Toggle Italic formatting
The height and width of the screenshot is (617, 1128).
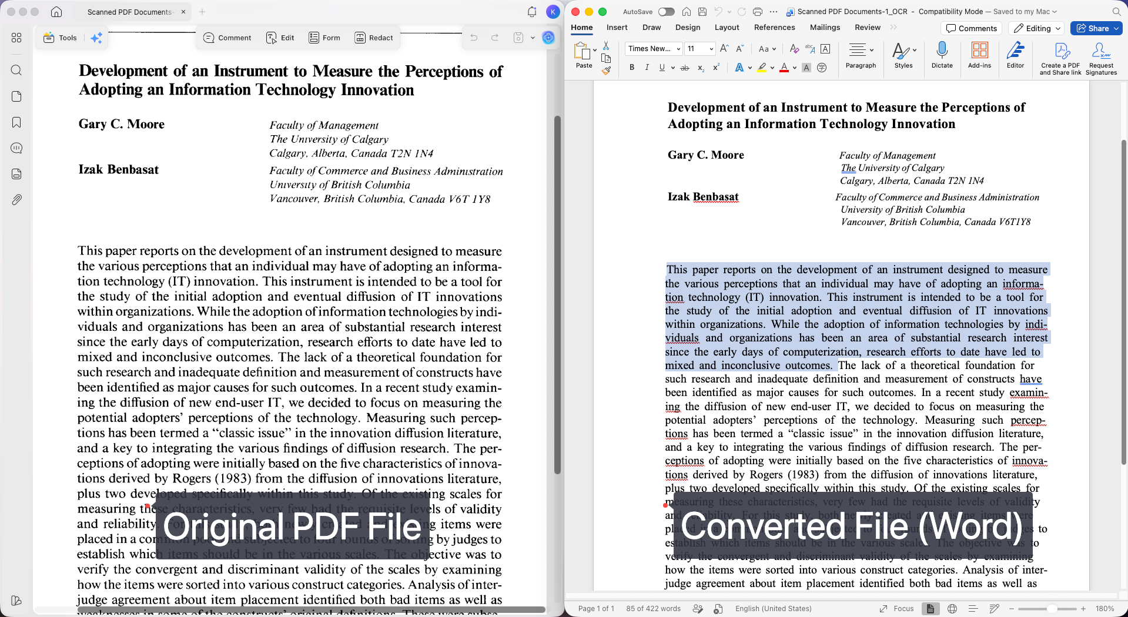coord(647,68)
